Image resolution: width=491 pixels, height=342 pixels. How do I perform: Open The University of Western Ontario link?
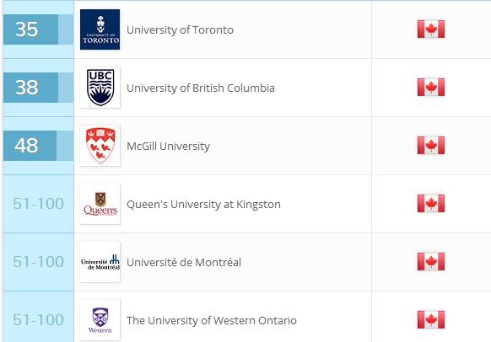click(x=212, y=321)
